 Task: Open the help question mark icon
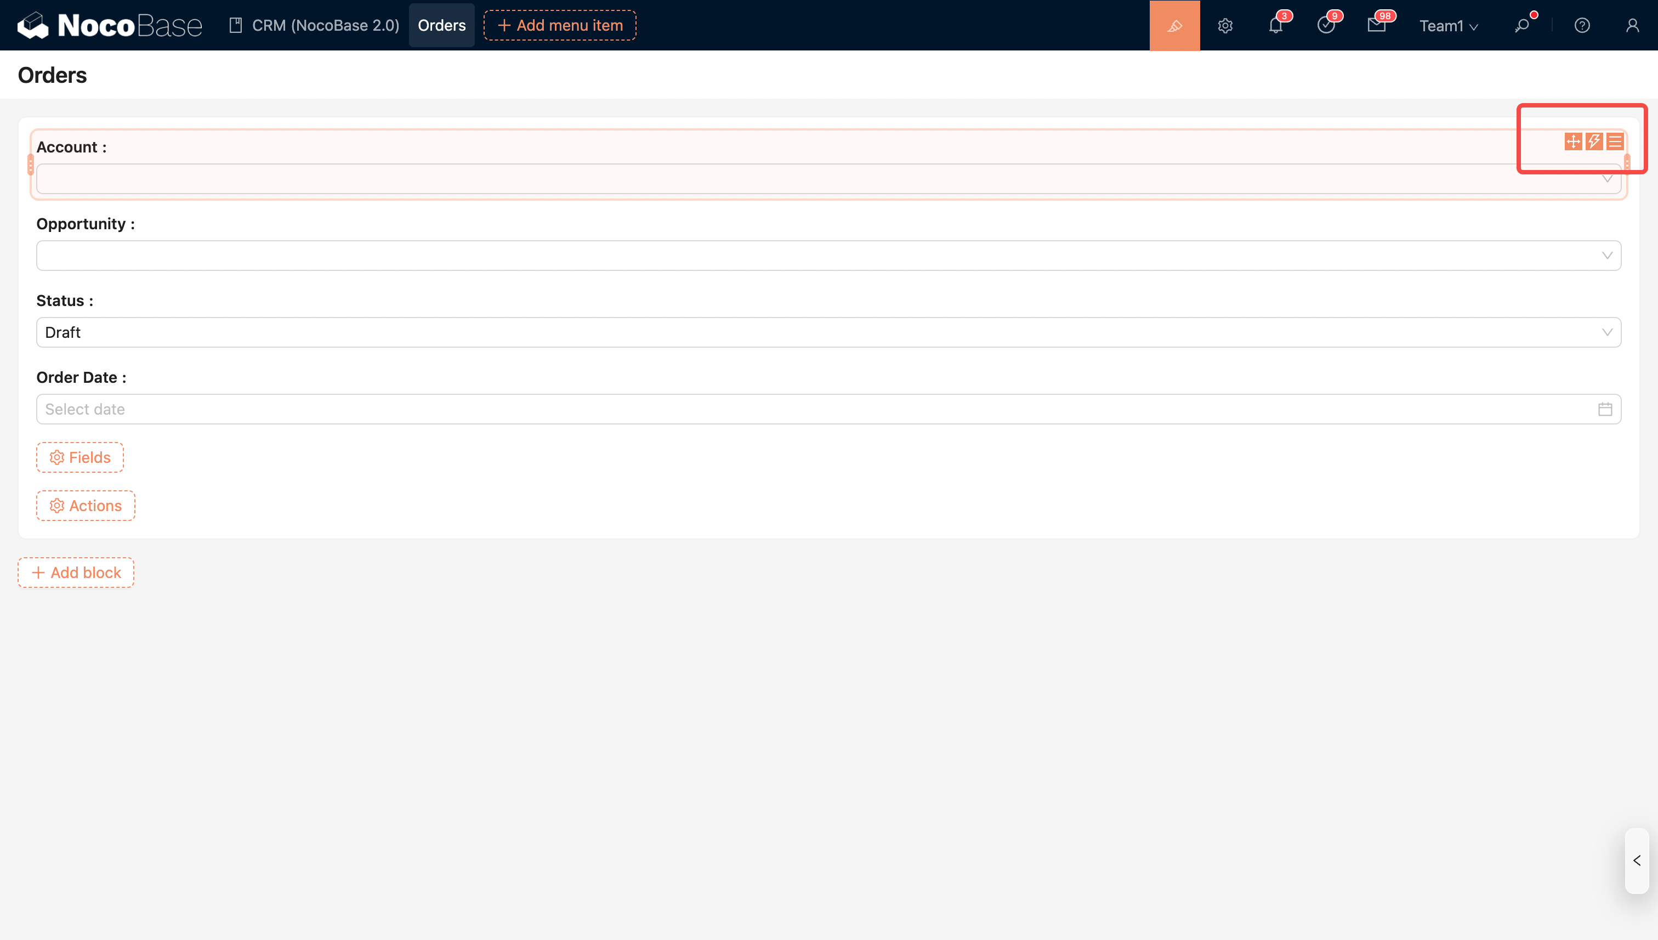[x=1582, y=26]
